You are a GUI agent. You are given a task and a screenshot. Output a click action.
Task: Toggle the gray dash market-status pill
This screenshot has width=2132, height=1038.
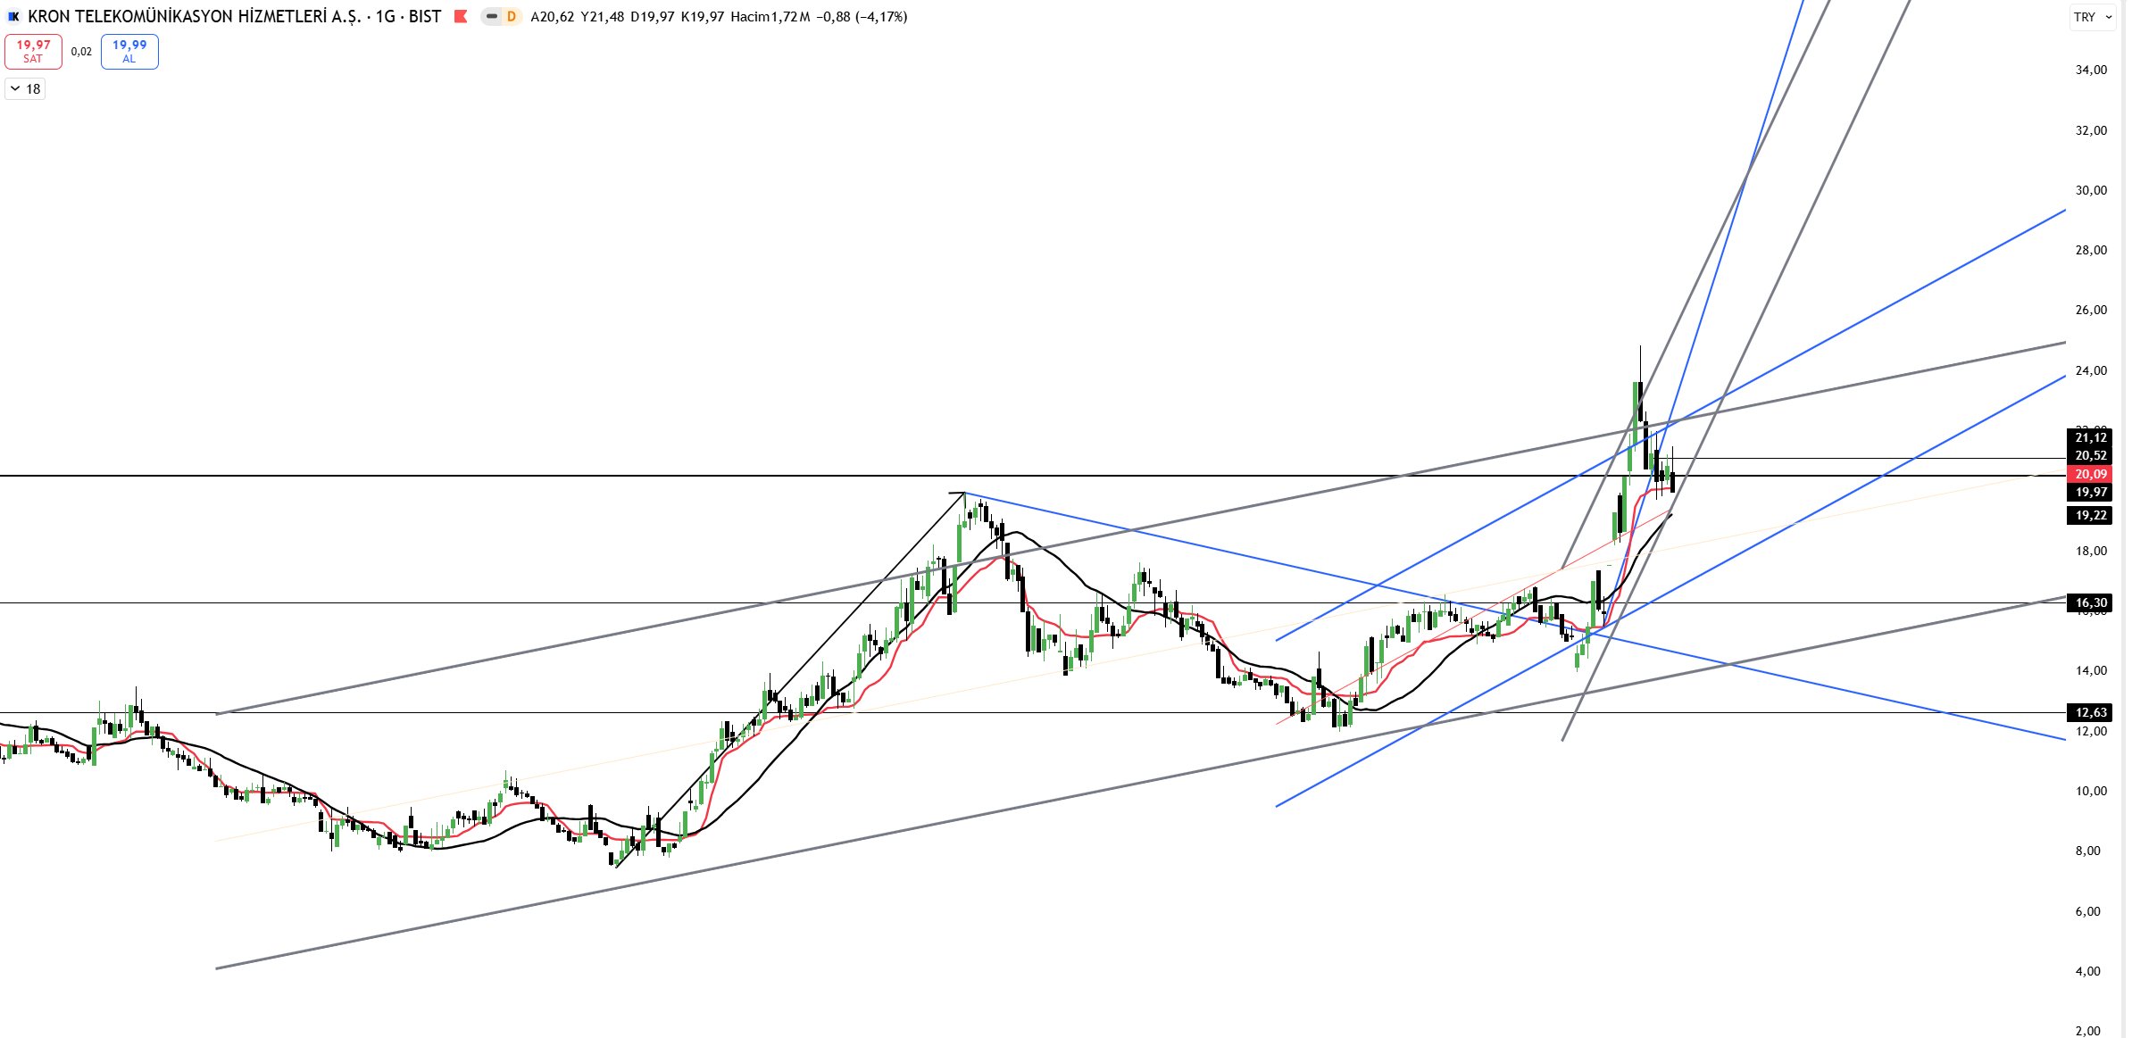[x=492, y=17]
